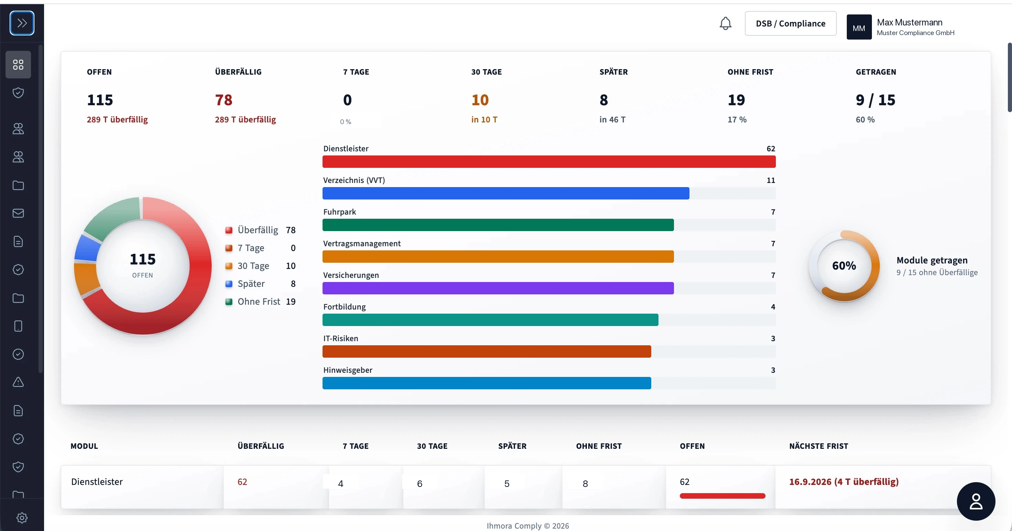Open the warning triangle icon in the sidebar

(18, 382)
